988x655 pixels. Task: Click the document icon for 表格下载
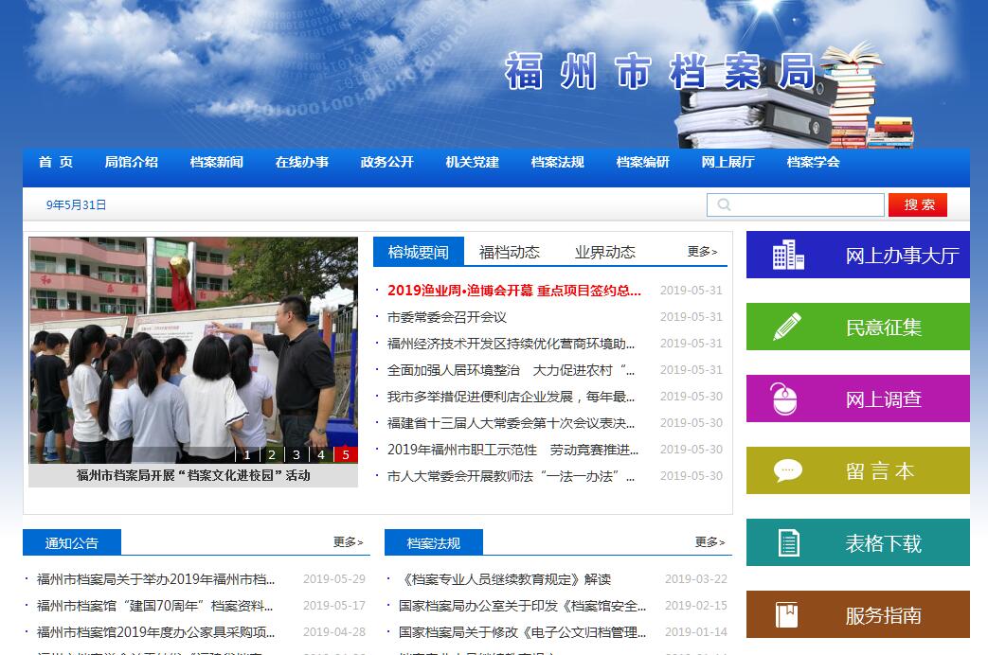[x=788, y=542]
